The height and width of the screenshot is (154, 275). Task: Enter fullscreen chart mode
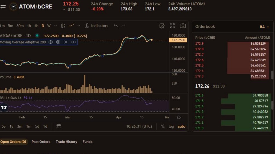[172, 26]
